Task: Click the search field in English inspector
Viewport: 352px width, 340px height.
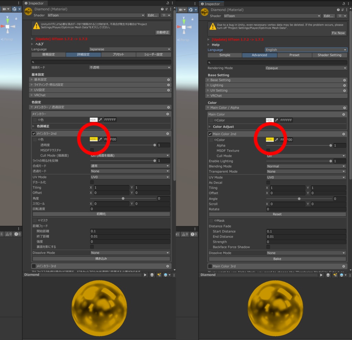Action: (277, 63)
